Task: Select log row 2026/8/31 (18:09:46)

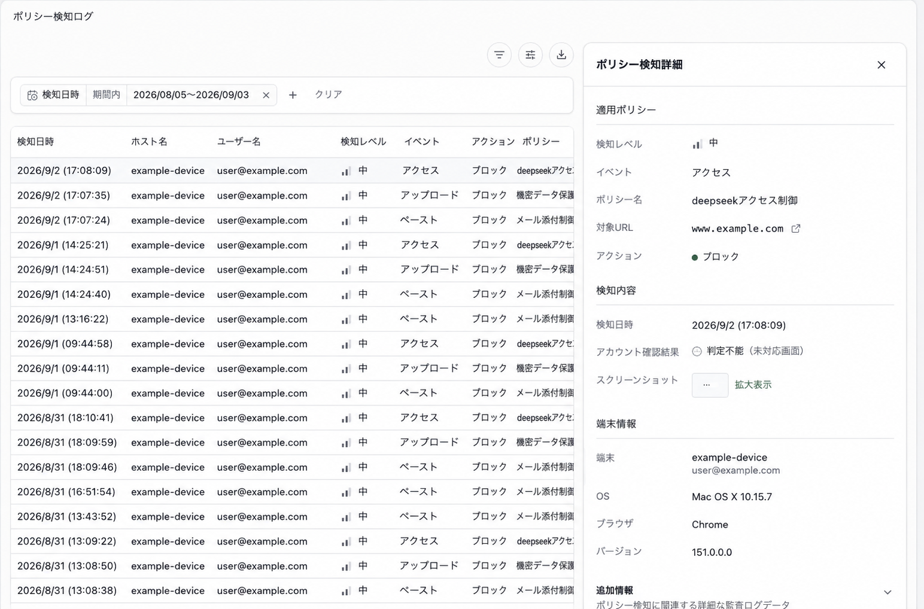Action: point(292,467)
